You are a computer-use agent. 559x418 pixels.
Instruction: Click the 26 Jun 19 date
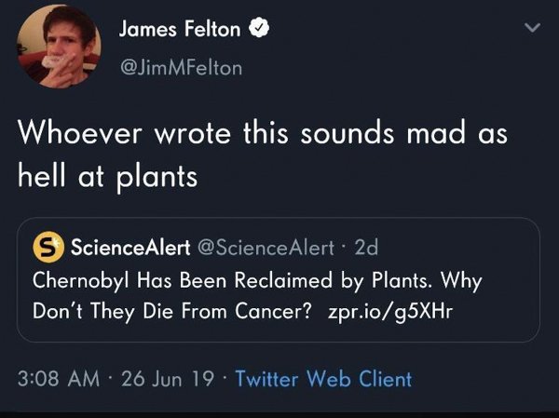click(168, 379)
